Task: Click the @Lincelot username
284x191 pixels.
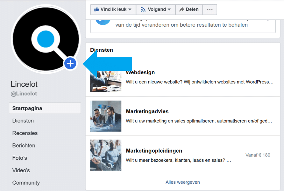Action: point(24,94)
